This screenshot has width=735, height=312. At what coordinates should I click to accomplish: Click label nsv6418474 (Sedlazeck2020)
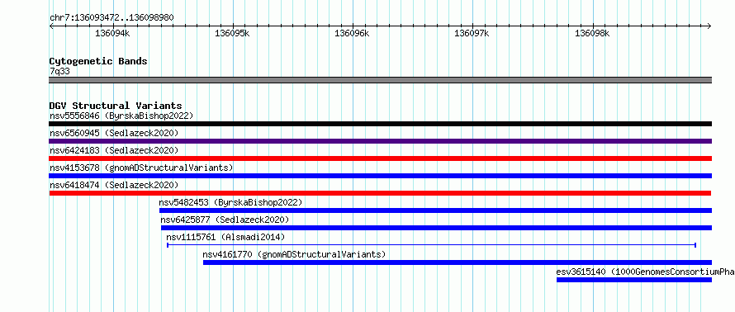pos(114,185)
